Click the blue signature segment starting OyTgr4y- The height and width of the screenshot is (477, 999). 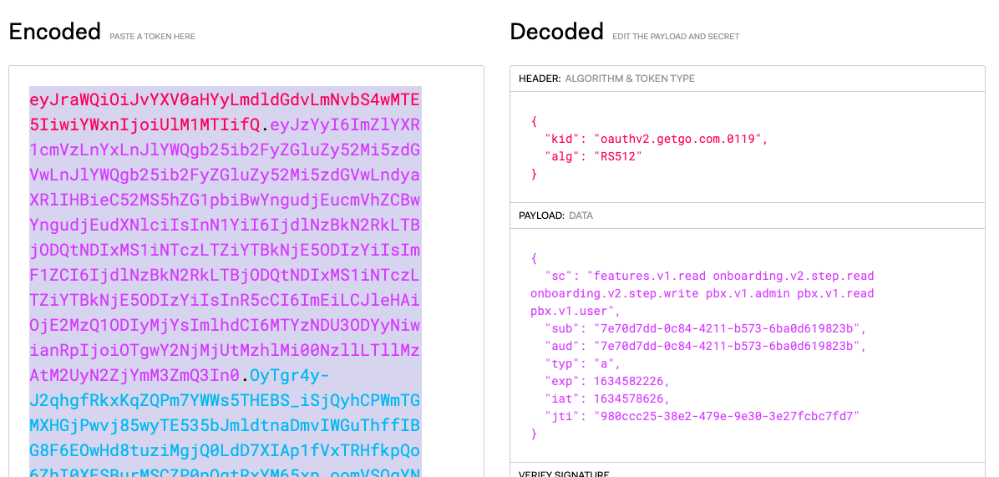pyautogui.click(x=224, y=425)
